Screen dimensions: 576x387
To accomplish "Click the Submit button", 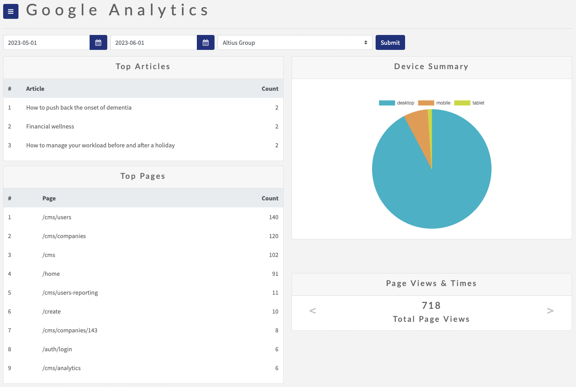I will pyautogui.click(x=390, y=42).
